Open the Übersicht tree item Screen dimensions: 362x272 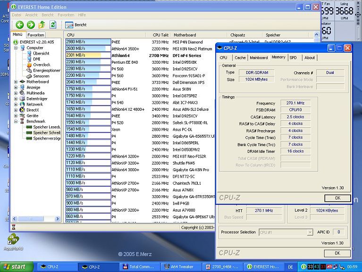tap(41, 53)
